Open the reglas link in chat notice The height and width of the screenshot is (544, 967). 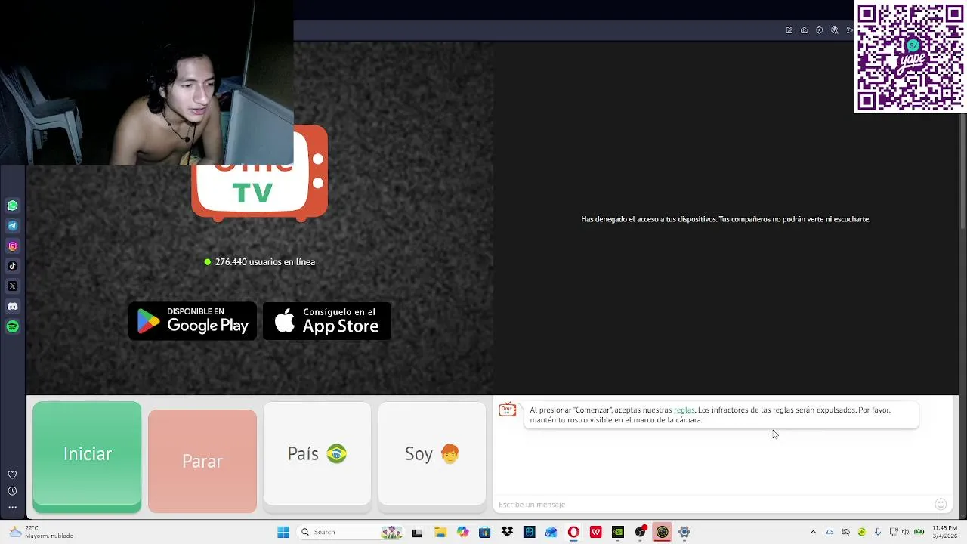pyautogui.click(x=684, y=410)
